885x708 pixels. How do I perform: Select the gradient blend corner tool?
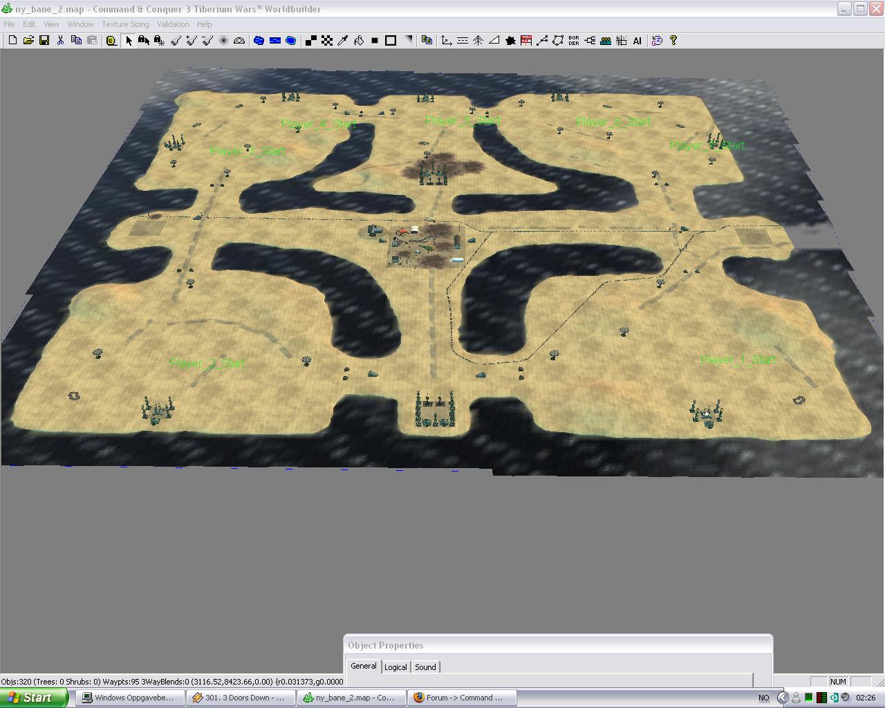[x=407, y=41]
